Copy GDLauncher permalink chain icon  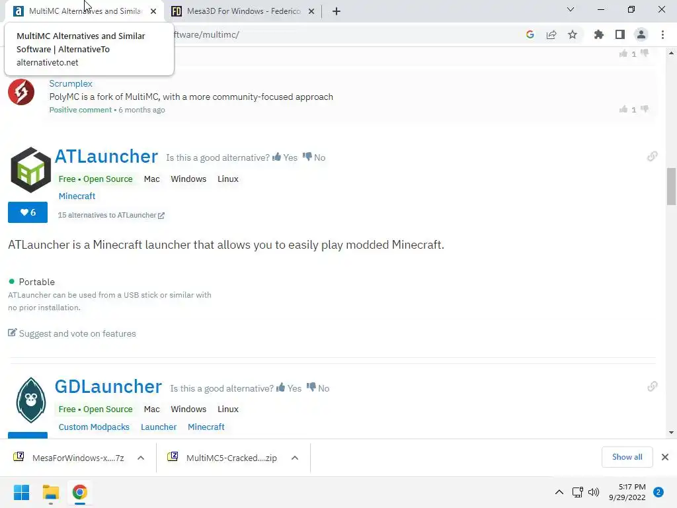(x=653, y=386)
